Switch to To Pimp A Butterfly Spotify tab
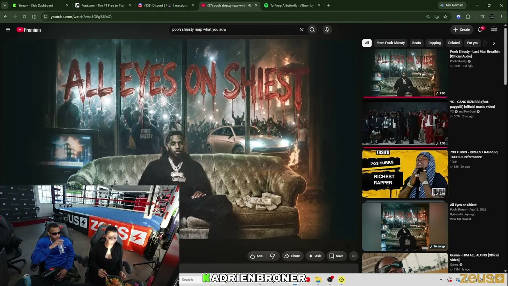This screenshot has width=508, height=286. point(292,6)
